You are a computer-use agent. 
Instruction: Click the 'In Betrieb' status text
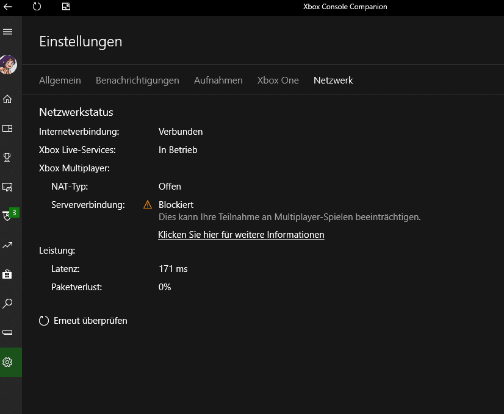pyautogui.click(x=178, y=150)
